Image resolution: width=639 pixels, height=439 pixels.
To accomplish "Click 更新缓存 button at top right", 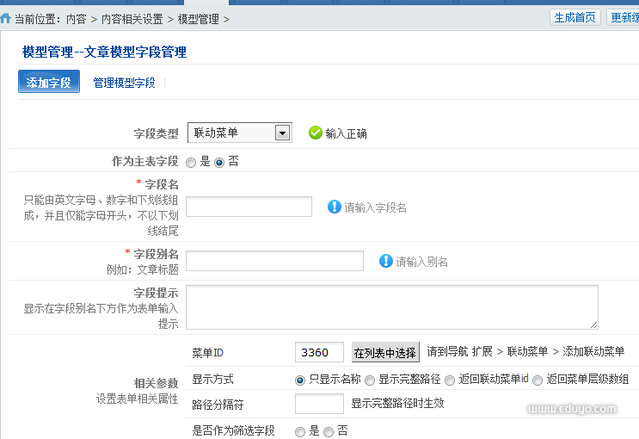I will [x=623, y=17].
